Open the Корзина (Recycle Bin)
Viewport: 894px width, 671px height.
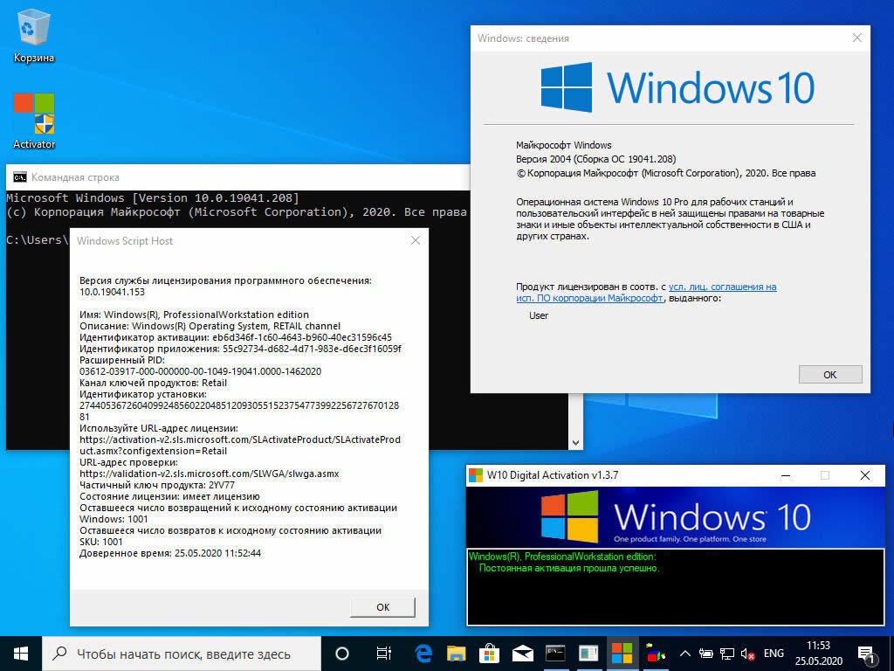pos(33,26)
